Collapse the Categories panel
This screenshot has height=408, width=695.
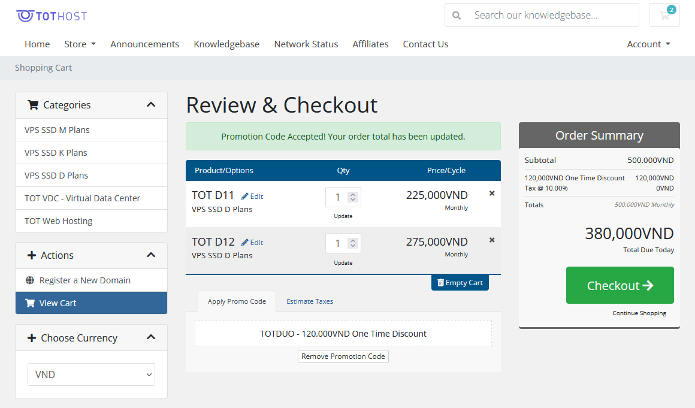[151, 105]
